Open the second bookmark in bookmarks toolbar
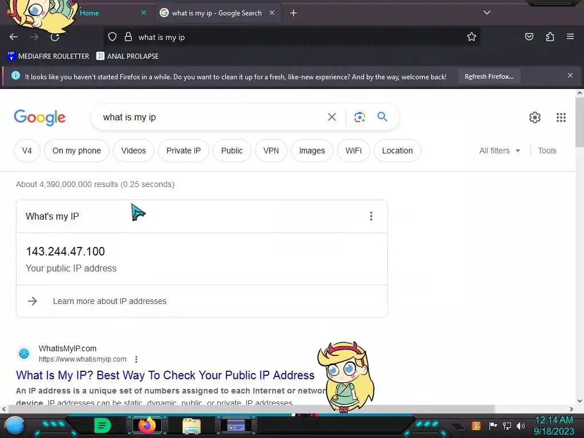 [x=127, y=56]
